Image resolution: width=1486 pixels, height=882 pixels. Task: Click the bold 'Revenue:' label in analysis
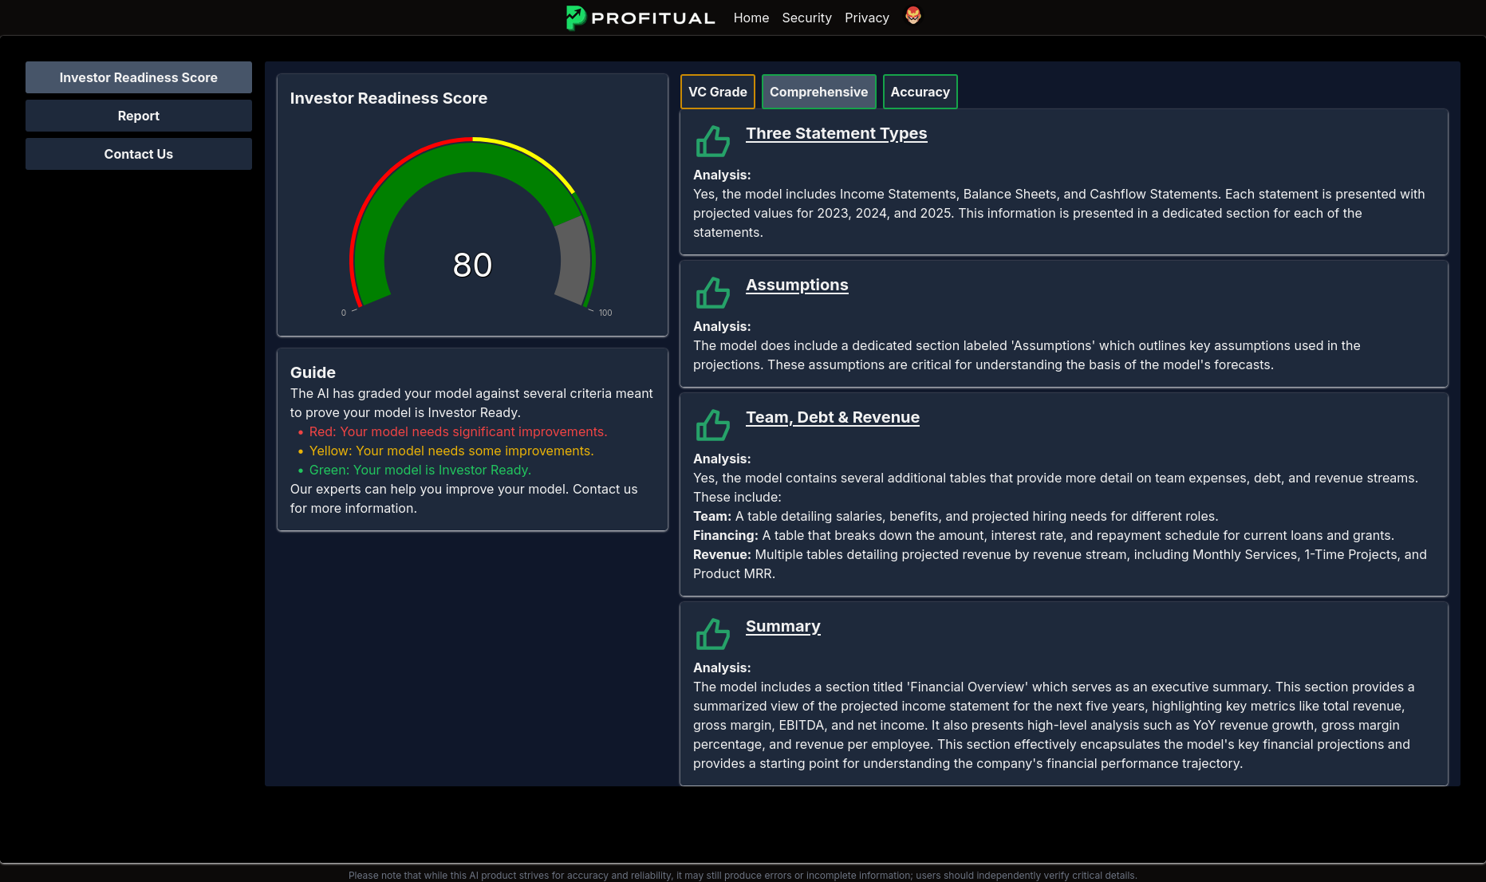722,554
